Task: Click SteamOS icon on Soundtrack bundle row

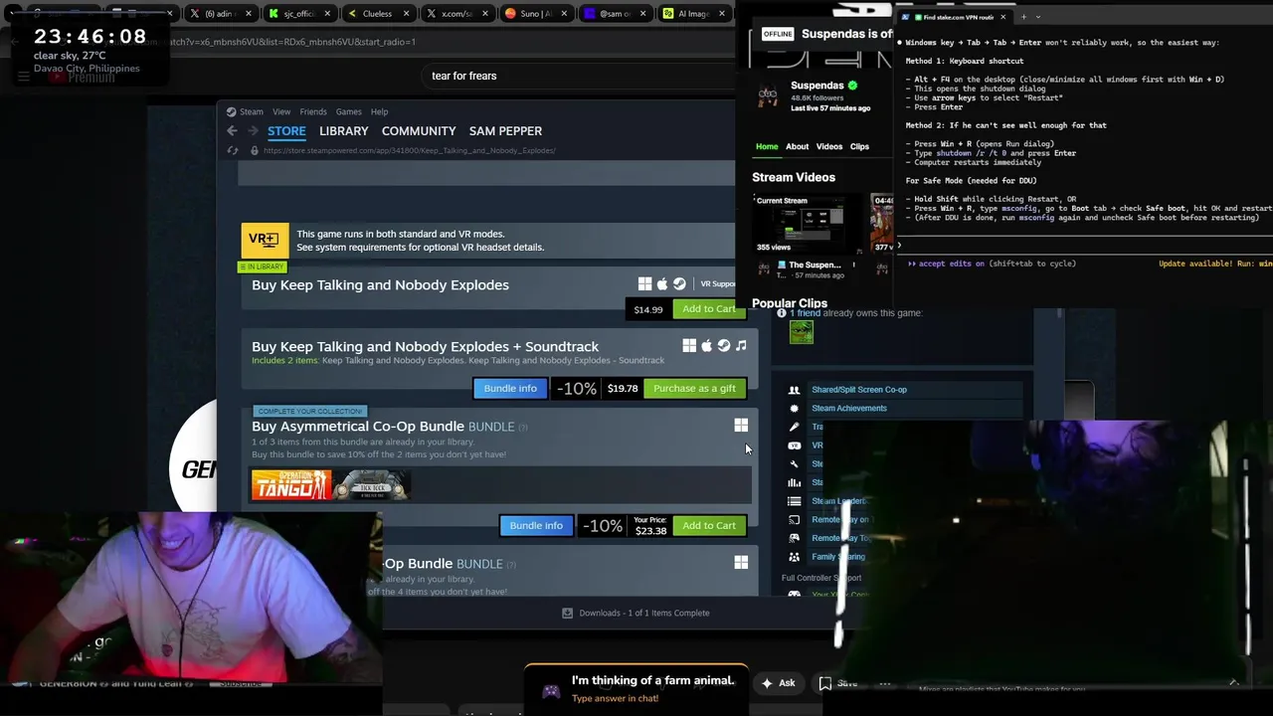Action: click(724, 346)
